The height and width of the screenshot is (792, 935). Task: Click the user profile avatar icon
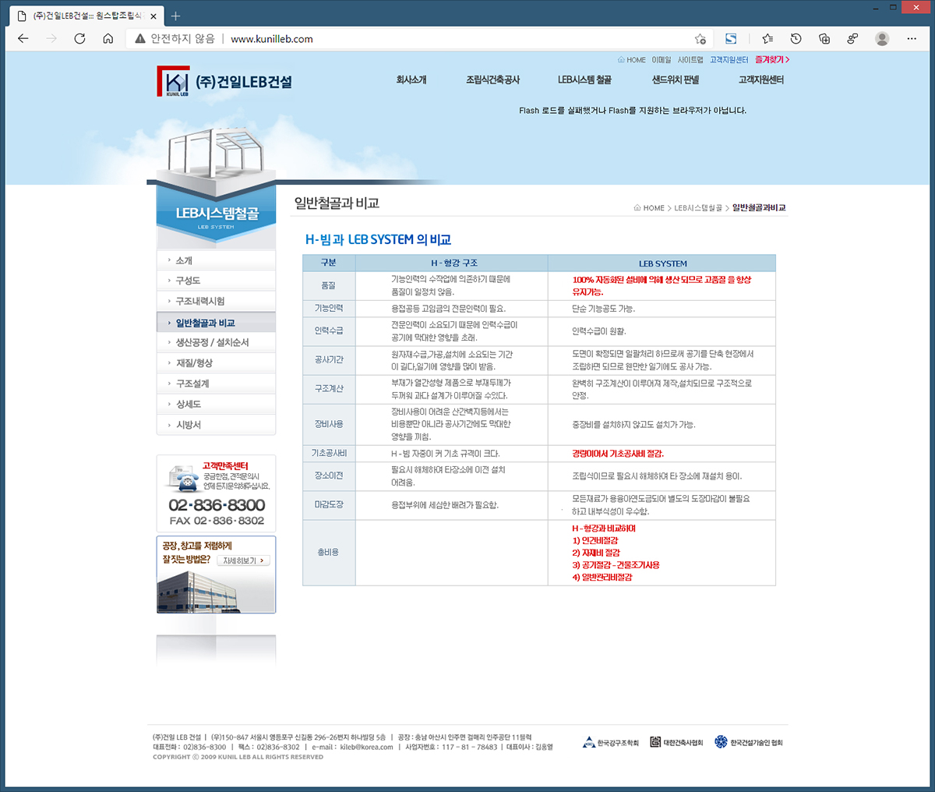pos(882,39)
